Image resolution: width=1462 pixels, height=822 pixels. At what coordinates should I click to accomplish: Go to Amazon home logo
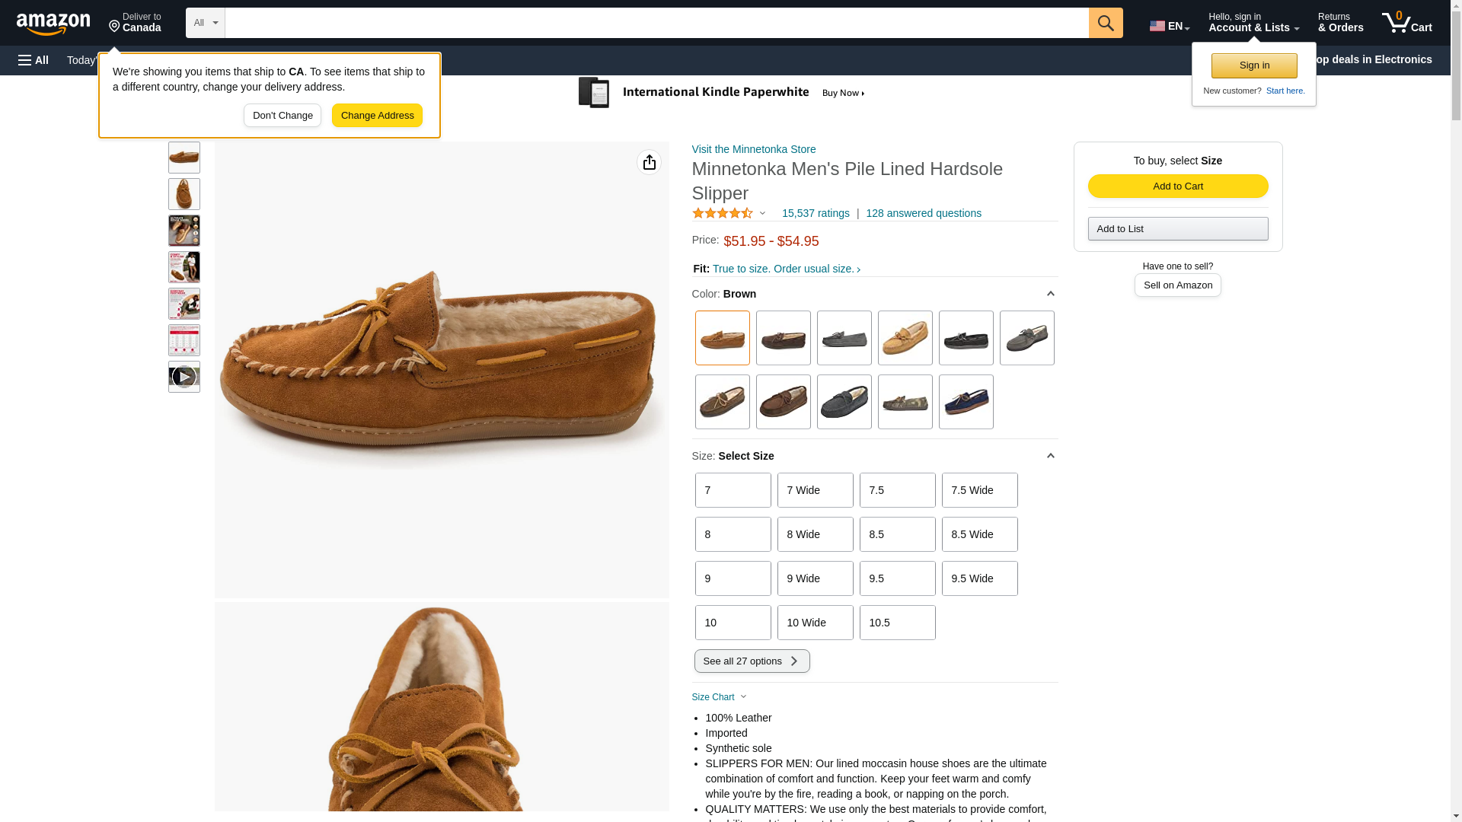pos(53,24)
